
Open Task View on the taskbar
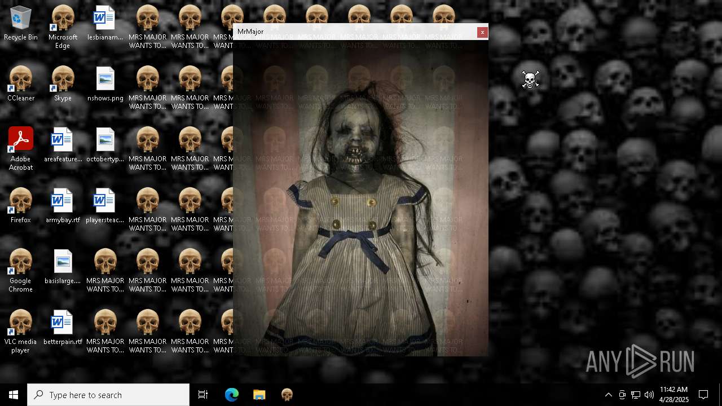pos(203,395)
